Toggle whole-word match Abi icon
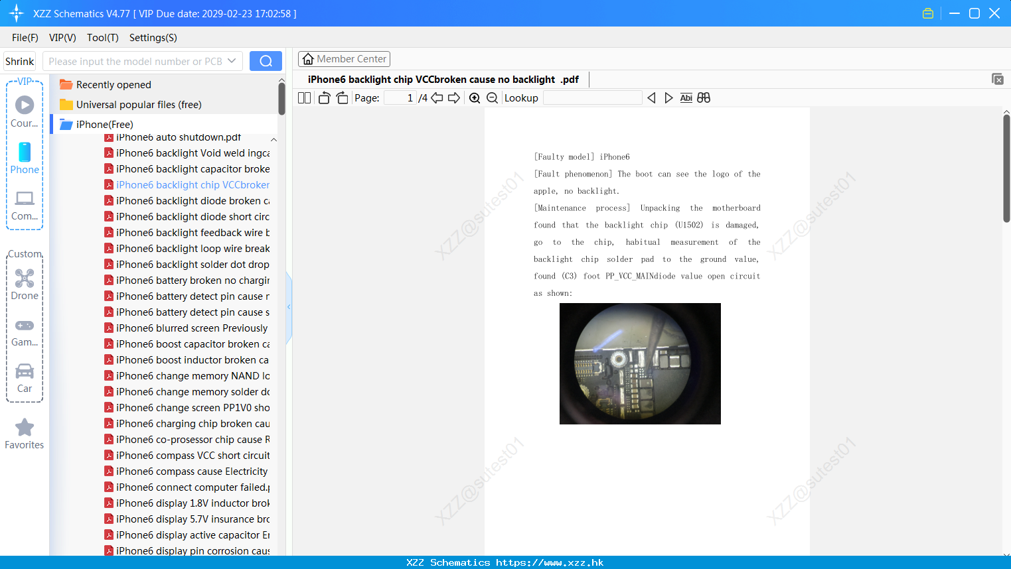The height and width of the screenshot is (569, 1011). click(x=686, y=98)
